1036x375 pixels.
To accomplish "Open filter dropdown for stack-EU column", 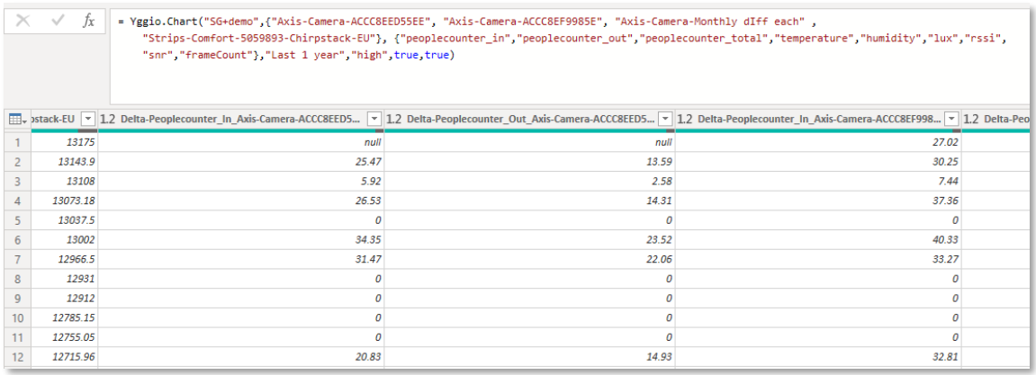I will click(x=88, y=119).
